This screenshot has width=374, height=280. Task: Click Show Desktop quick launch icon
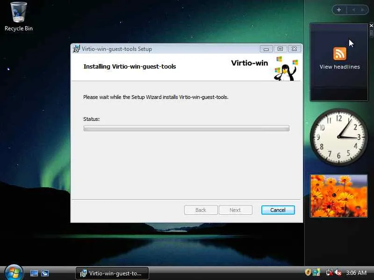[34, 273]
